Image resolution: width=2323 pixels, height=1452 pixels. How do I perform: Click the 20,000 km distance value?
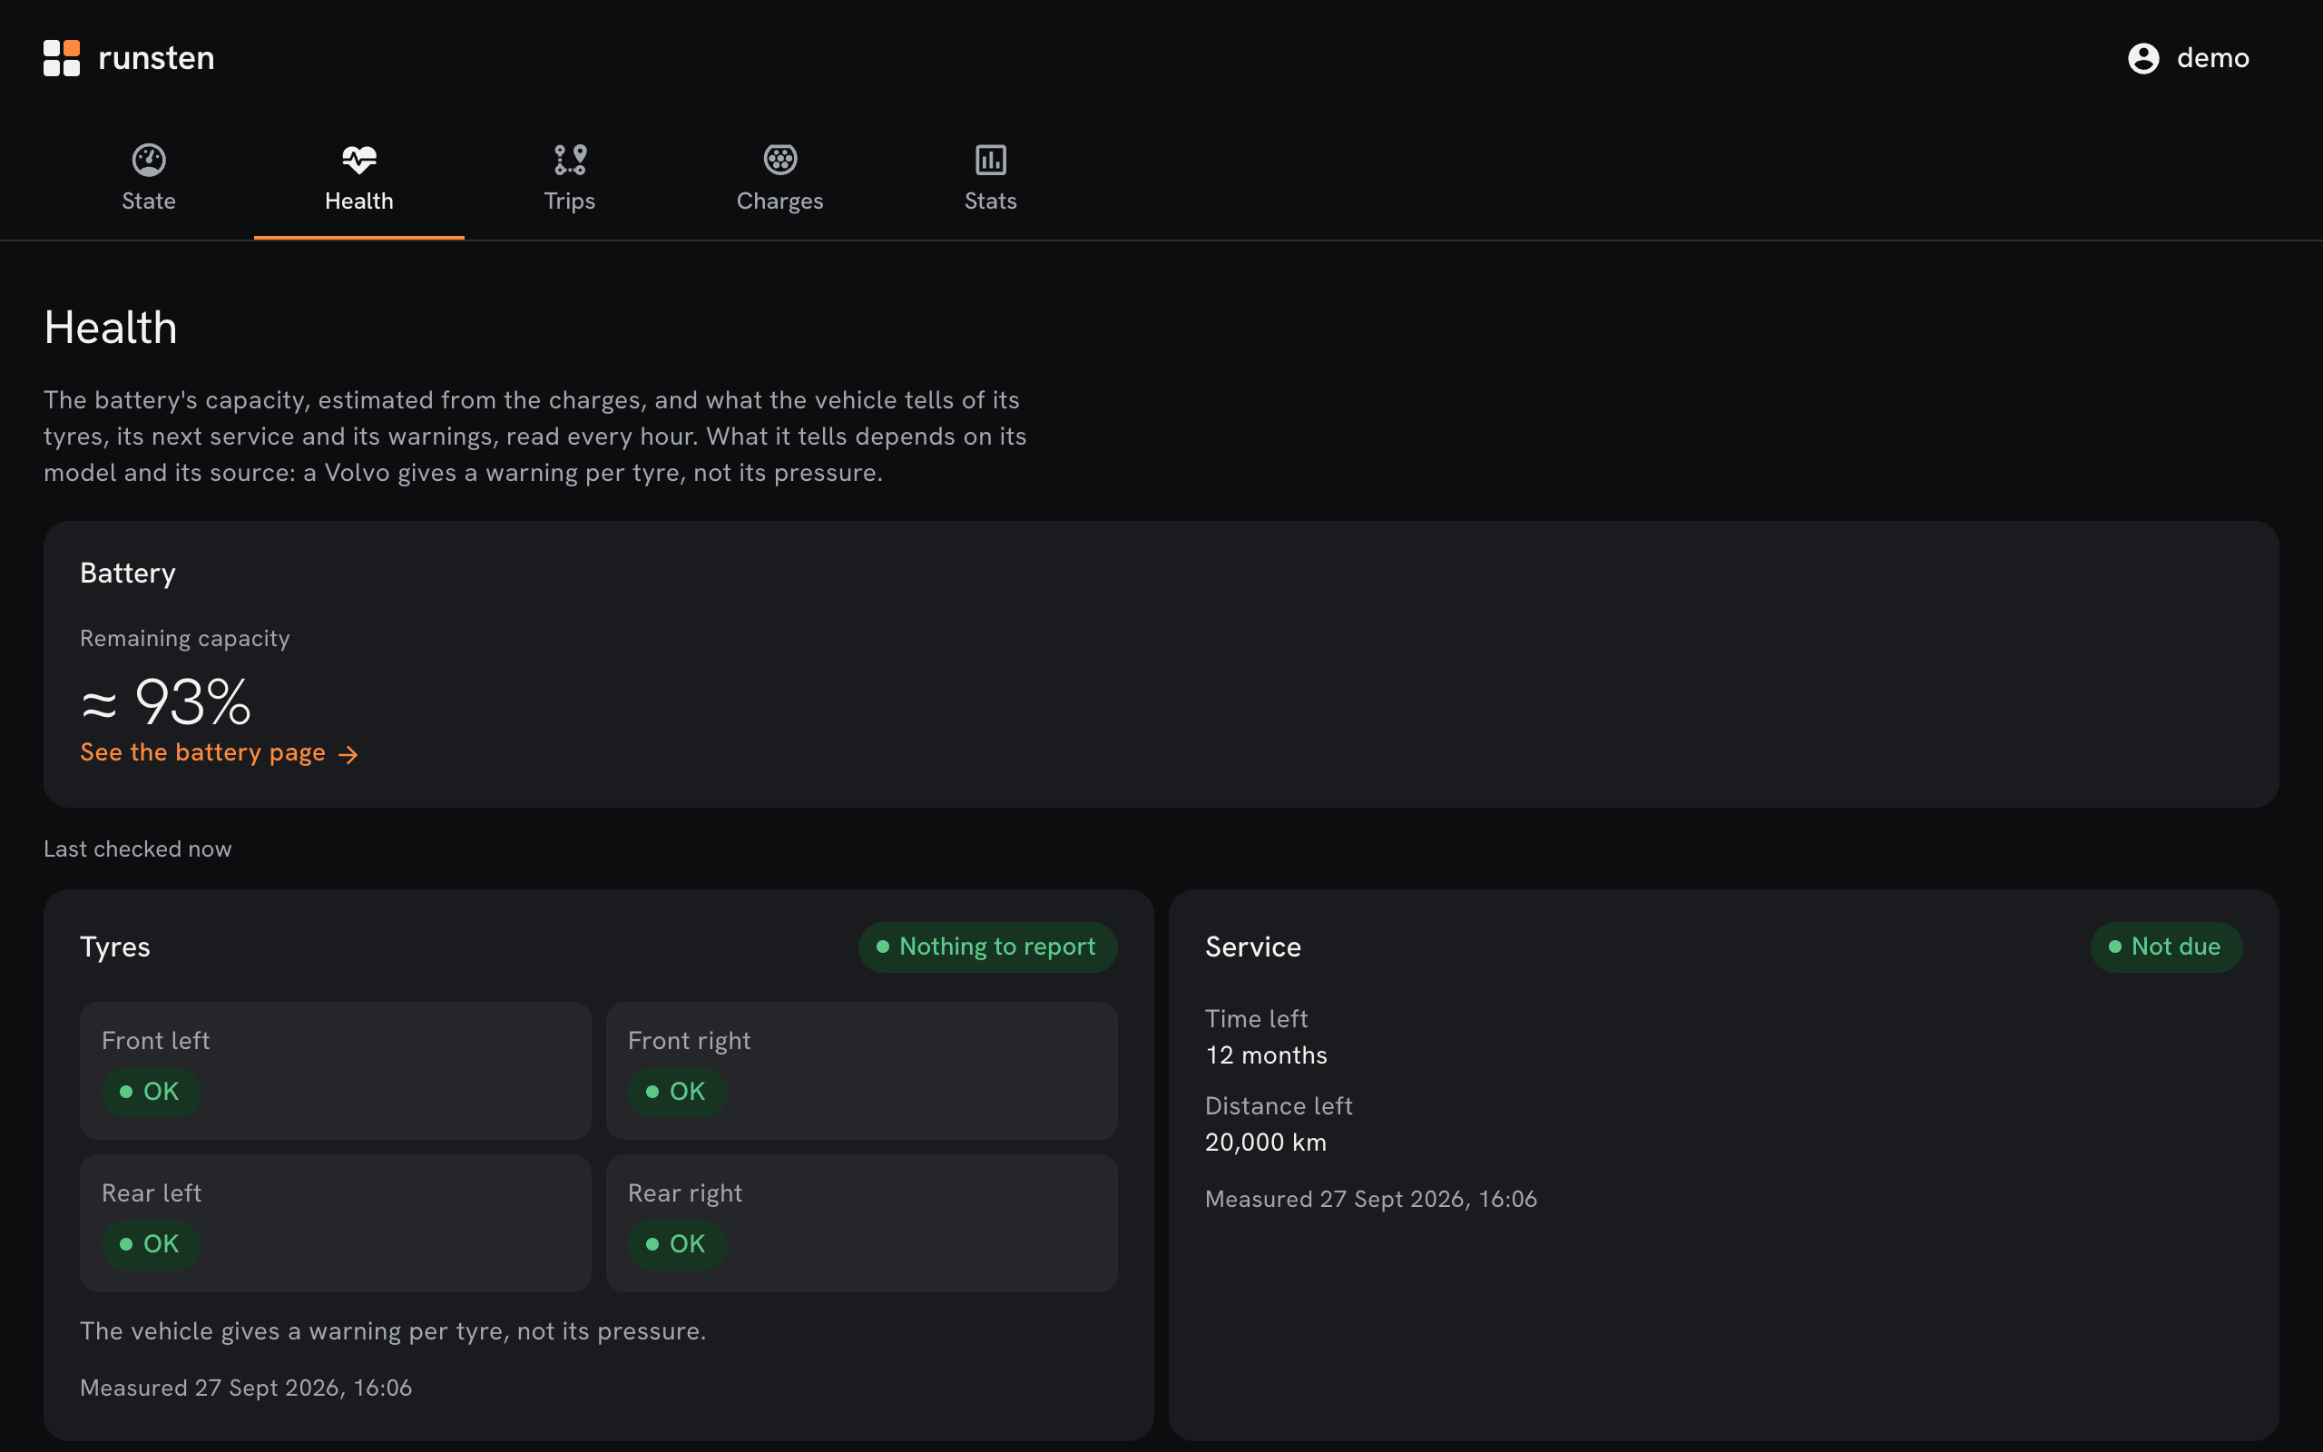click(x=1266, y=1143)
